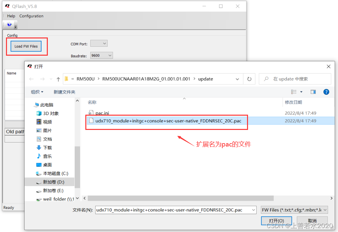Select 新加卷 (D:) drive
Screen dimensions: 338x232
[50, 182]
